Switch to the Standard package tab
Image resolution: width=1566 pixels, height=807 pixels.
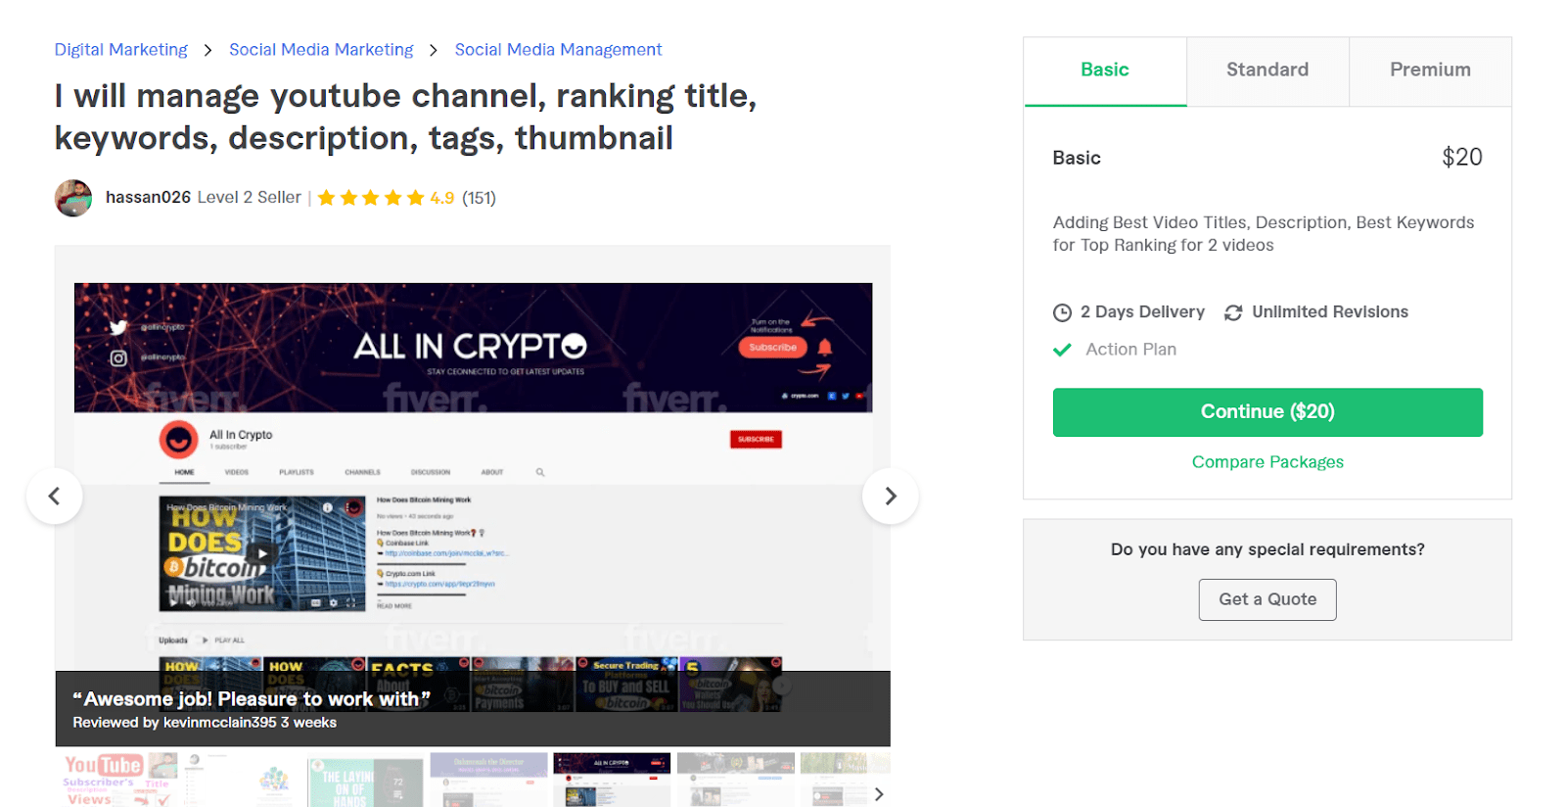coord(1267,71)
